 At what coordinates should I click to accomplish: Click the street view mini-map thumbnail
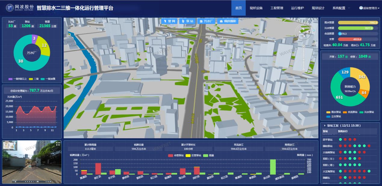click(x=10, y=145)
